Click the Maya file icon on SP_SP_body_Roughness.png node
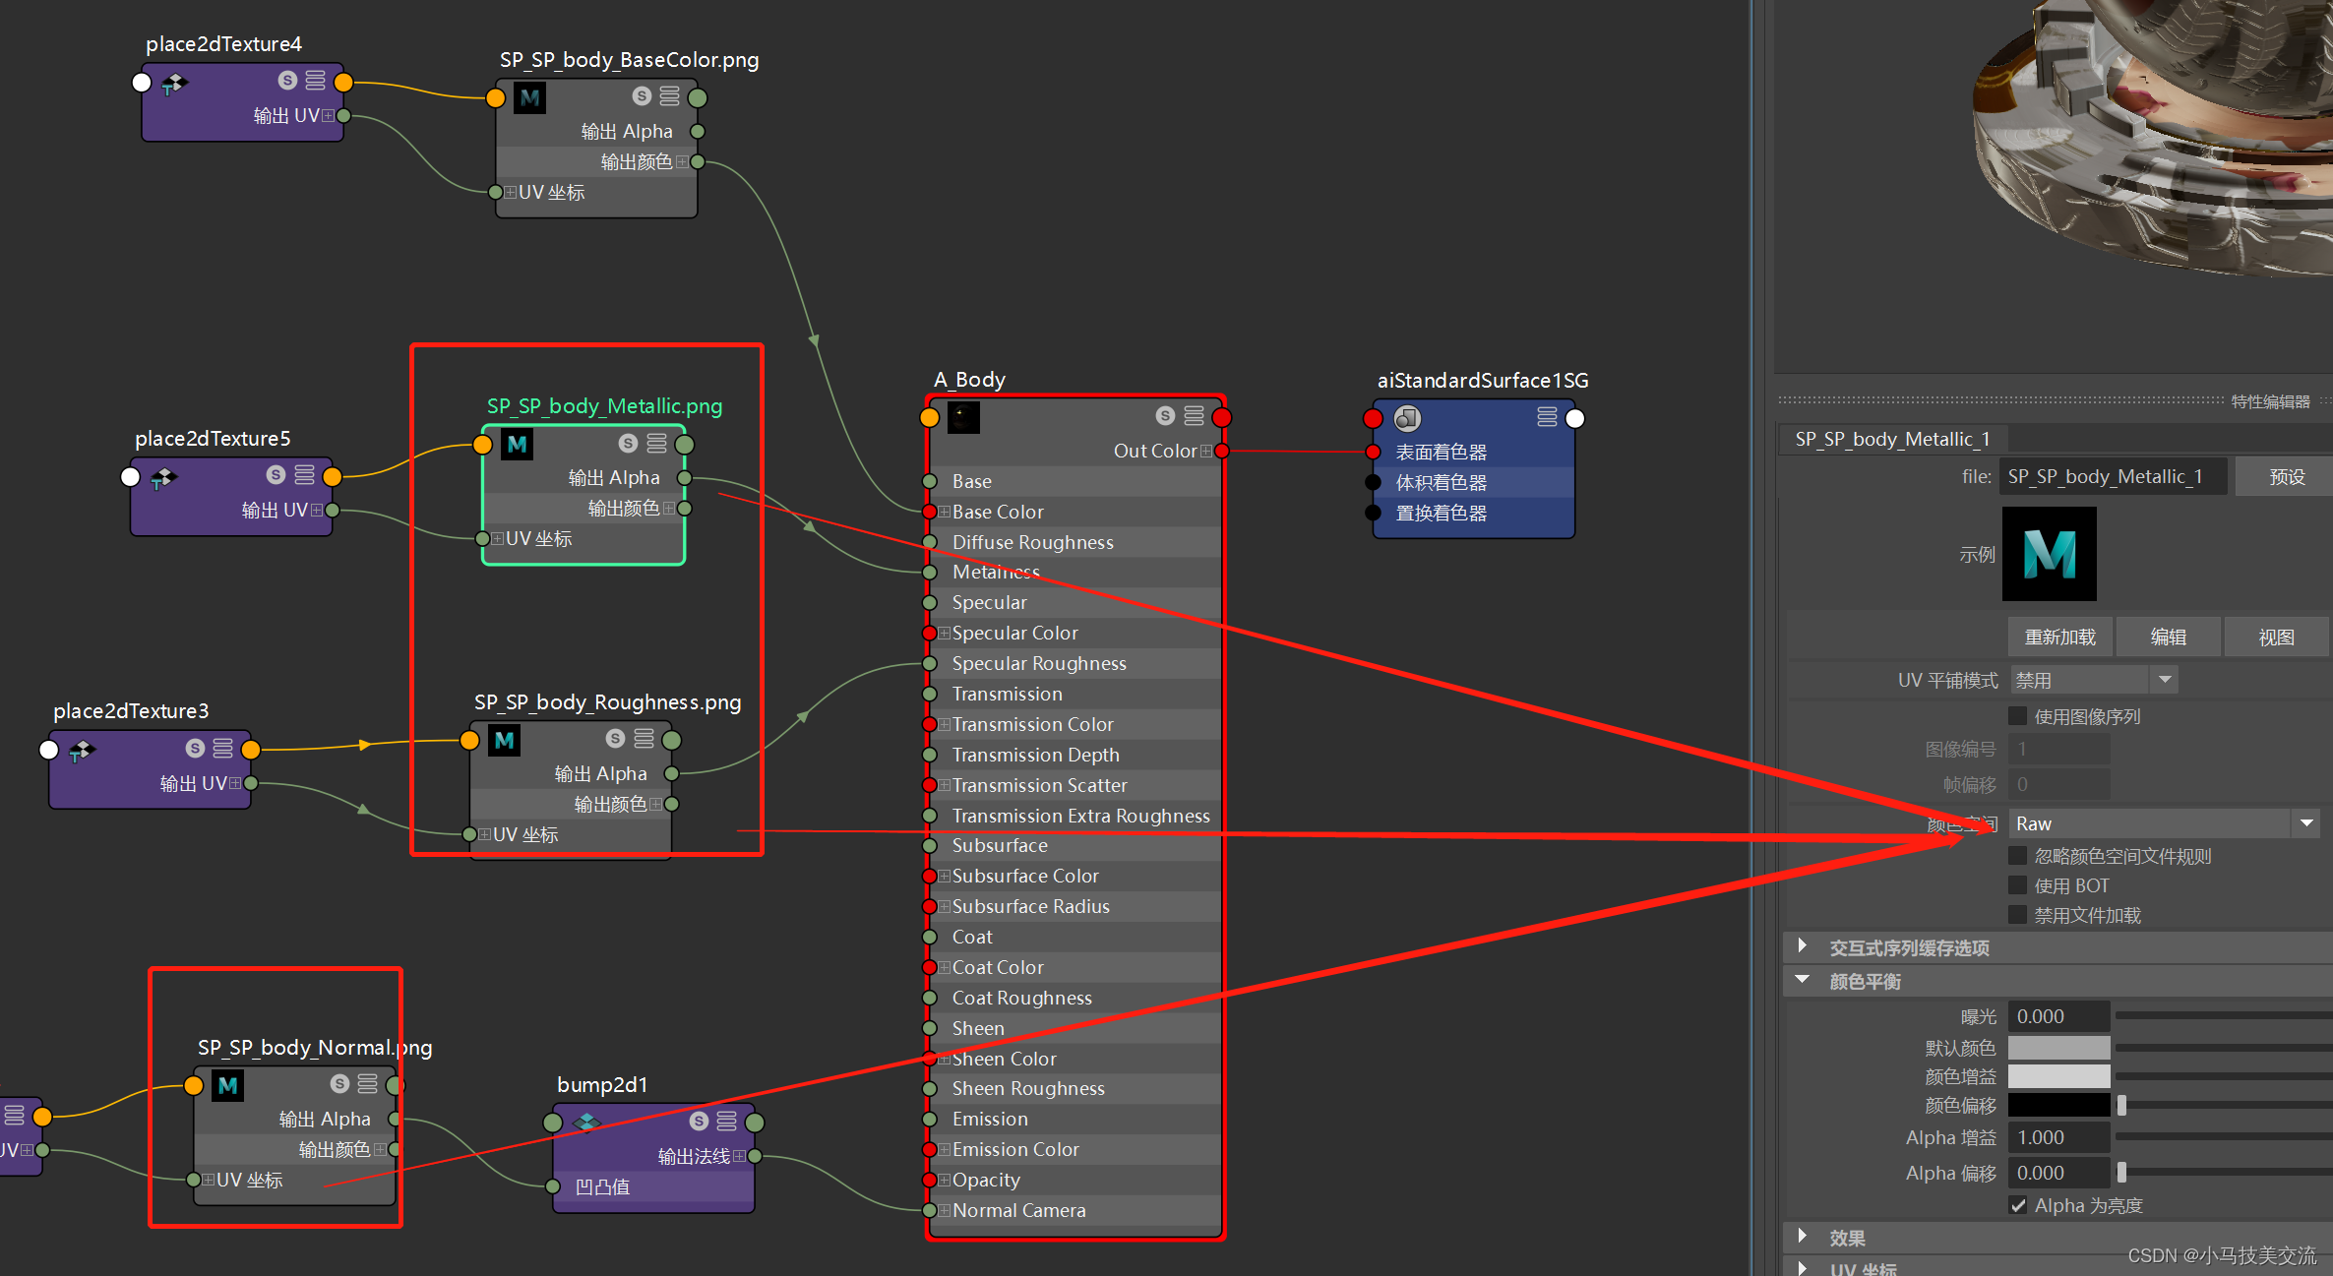 point(505,741)
